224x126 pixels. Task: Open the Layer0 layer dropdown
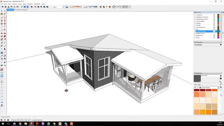tap(63, 7)
